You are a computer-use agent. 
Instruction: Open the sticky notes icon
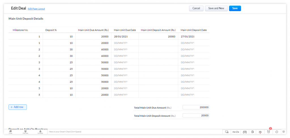tap(252, 132)
